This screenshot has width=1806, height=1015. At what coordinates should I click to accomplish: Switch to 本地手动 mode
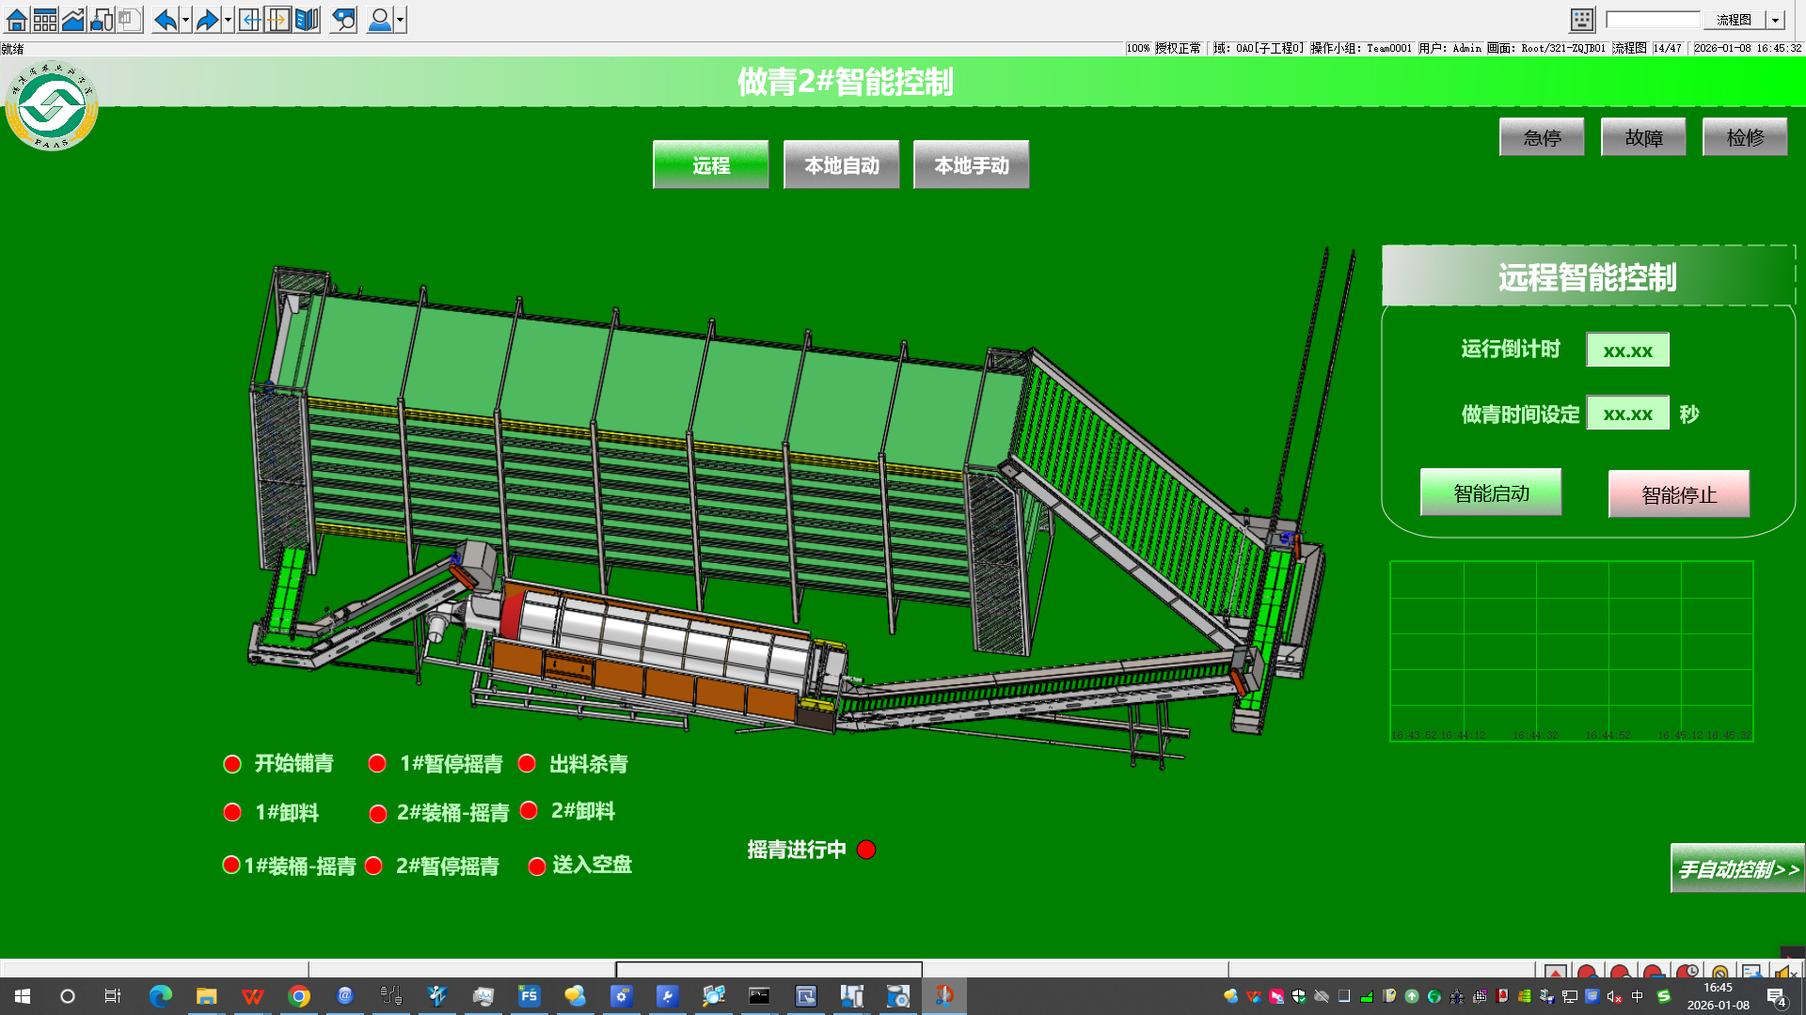[x=971, y=165]
